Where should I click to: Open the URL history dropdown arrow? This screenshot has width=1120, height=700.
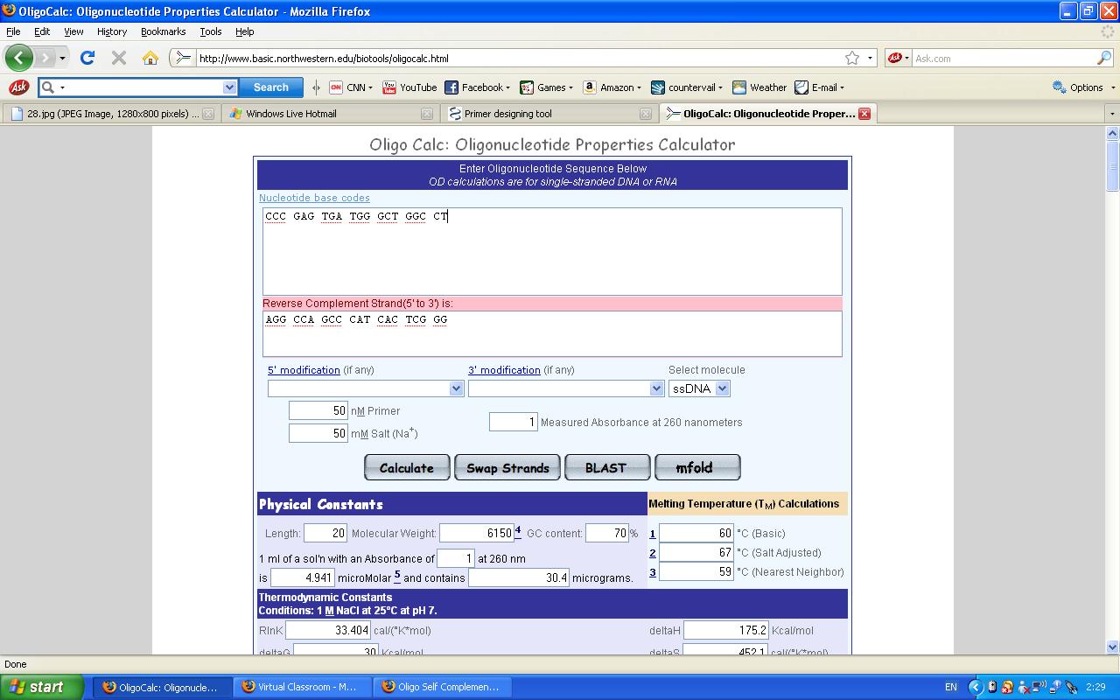870,58
